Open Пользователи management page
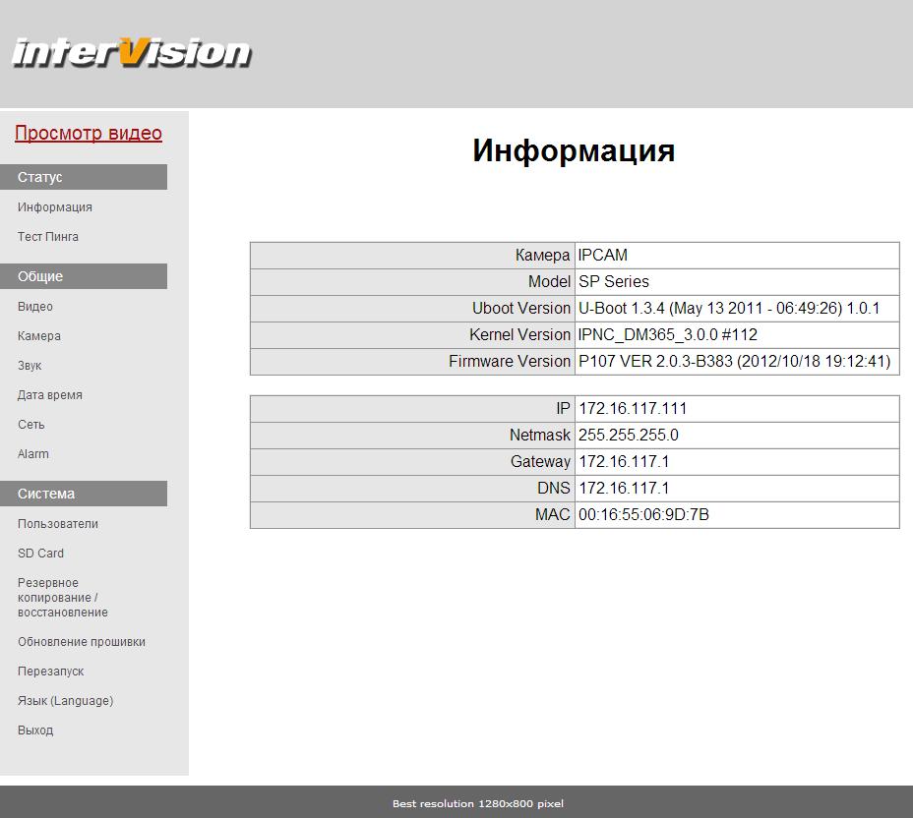Screen dimensions: 913x818 tap(58, 524)
